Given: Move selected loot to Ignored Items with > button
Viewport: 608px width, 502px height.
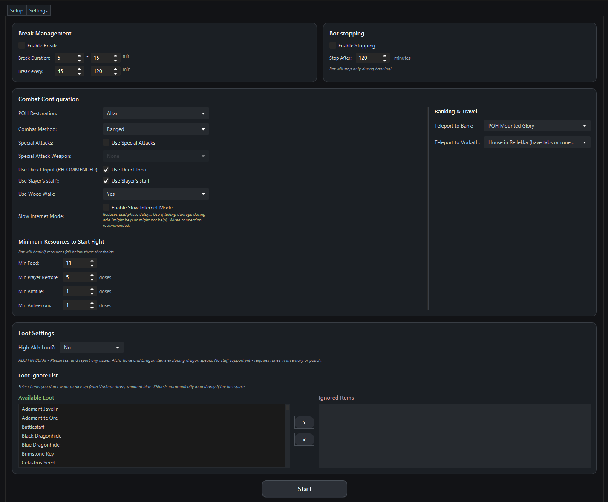Looking at the screenshot, I should pos(304,422).
